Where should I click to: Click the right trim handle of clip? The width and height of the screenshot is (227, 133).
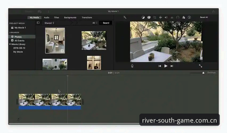coord(83,102)
